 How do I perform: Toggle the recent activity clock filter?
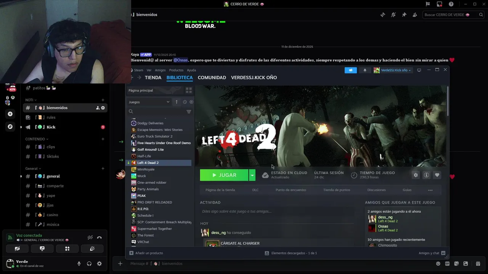click(185, 102)
